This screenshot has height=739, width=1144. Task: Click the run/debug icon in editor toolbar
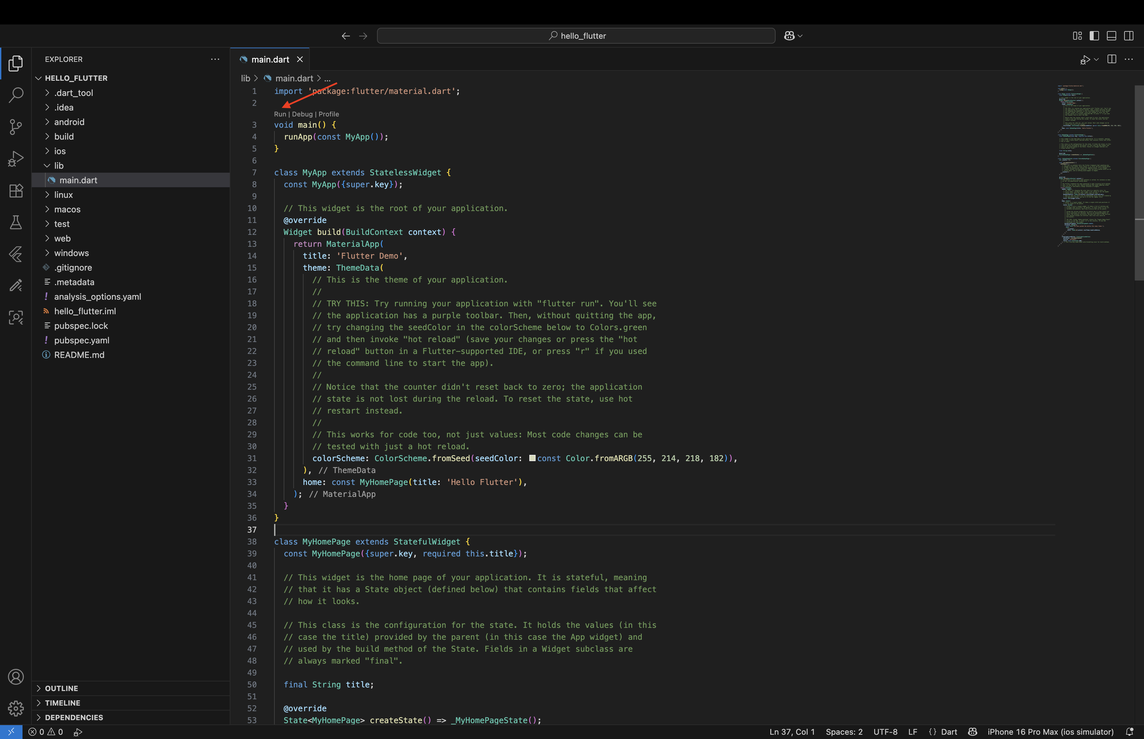tap(1085, 60)
